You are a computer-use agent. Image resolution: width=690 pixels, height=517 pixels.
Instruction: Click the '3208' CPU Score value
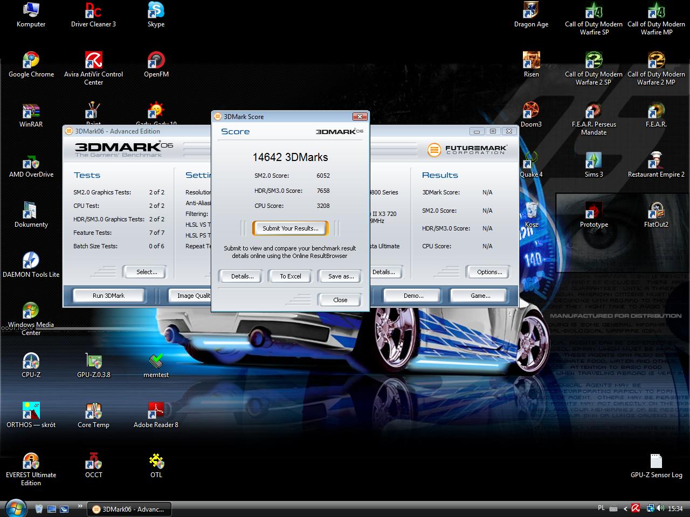pos(323,206)
